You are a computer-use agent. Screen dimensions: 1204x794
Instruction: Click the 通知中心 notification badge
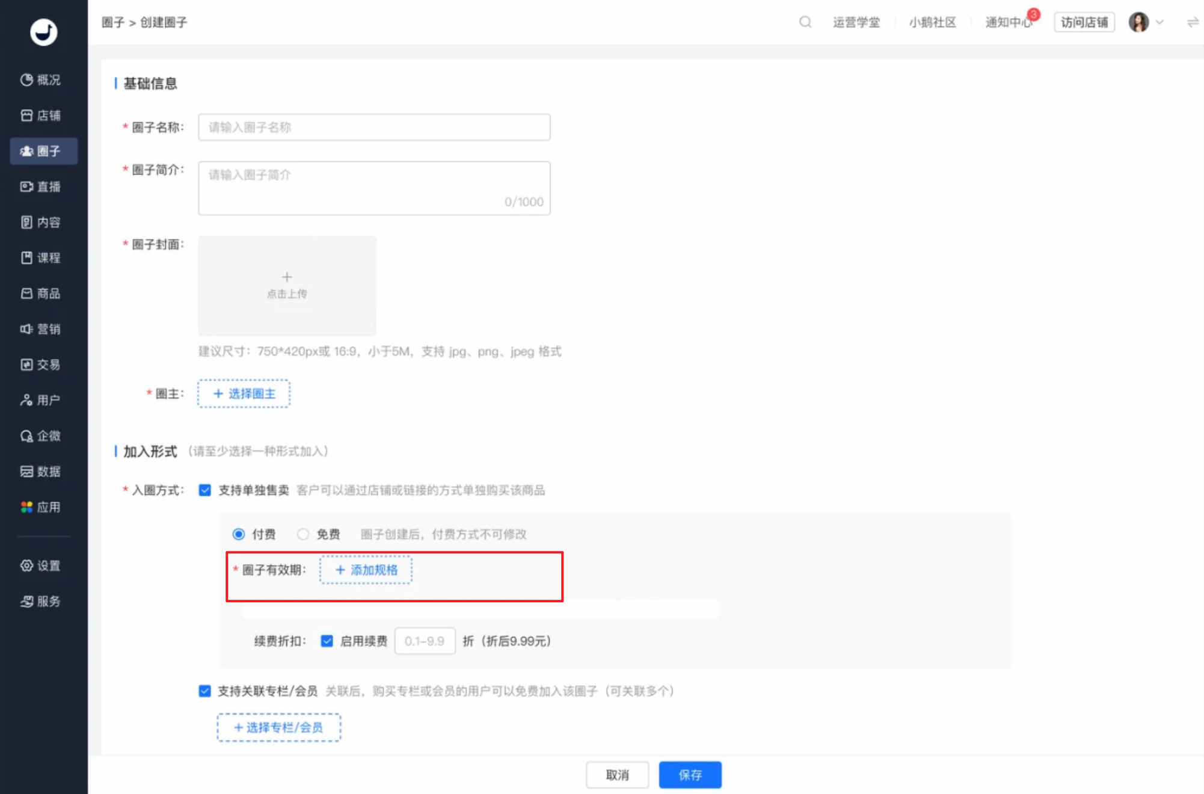[1033, 14]
